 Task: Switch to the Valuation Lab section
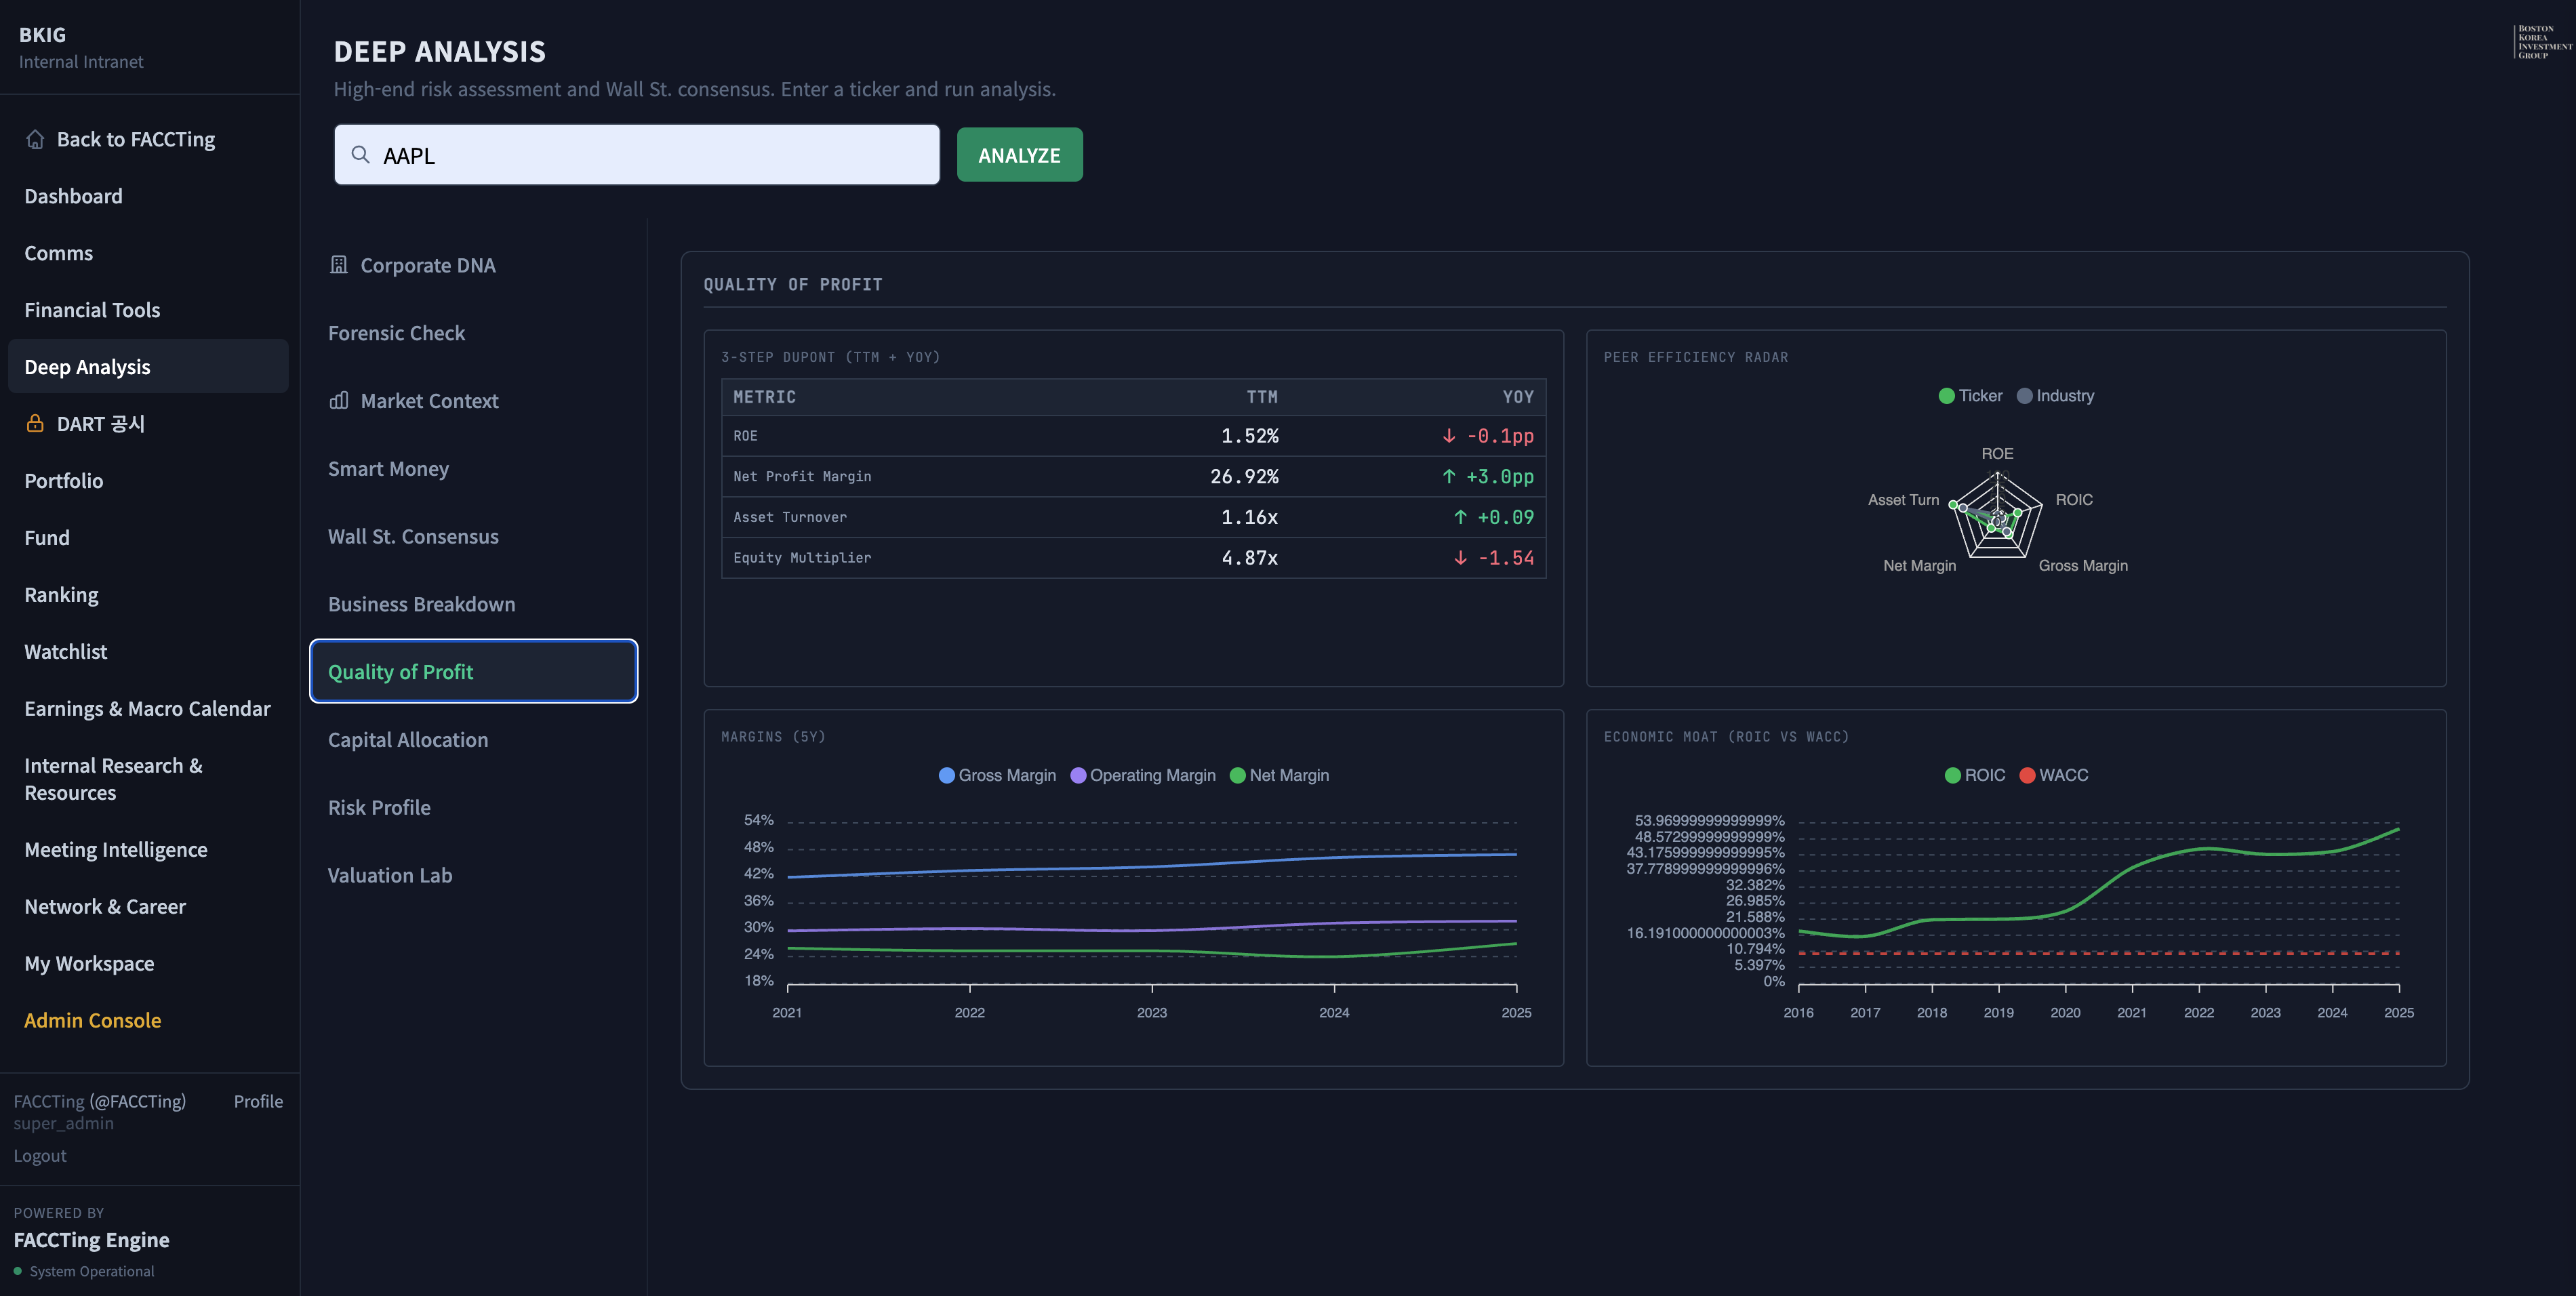tap(390, 875)
